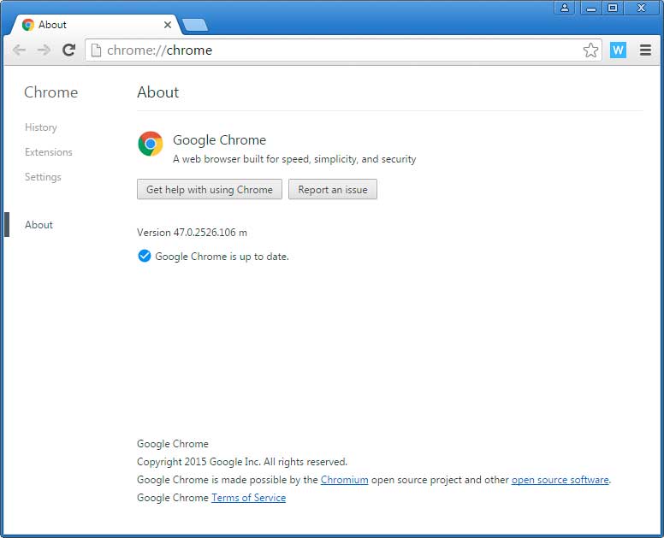Click the Copyright 2015 Google Inc. line
This screenshot has height=538, width=664.
click(242, 462)
